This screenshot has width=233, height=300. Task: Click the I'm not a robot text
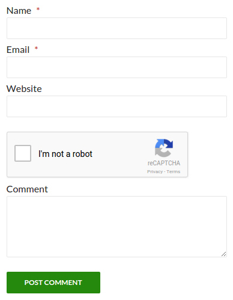65,154
